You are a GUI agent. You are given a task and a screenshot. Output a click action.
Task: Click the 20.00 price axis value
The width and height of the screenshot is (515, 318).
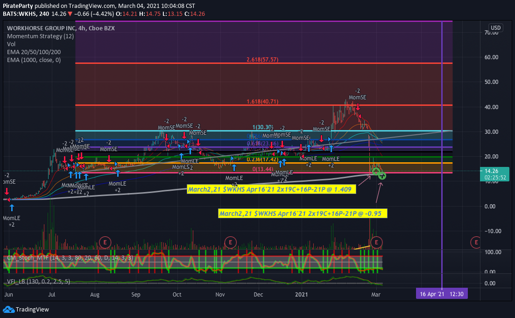(x=491, y=156)
